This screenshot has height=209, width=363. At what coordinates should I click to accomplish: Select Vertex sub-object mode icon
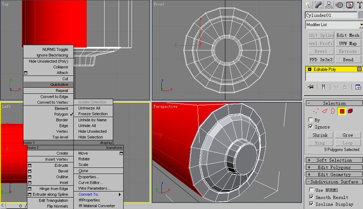coord(316,111)
